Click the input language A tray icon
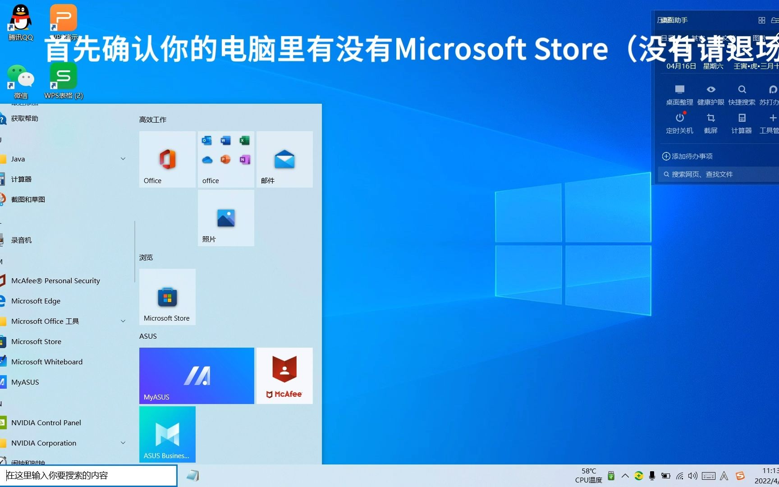This screenshot has width=779, height=487. 724,476
